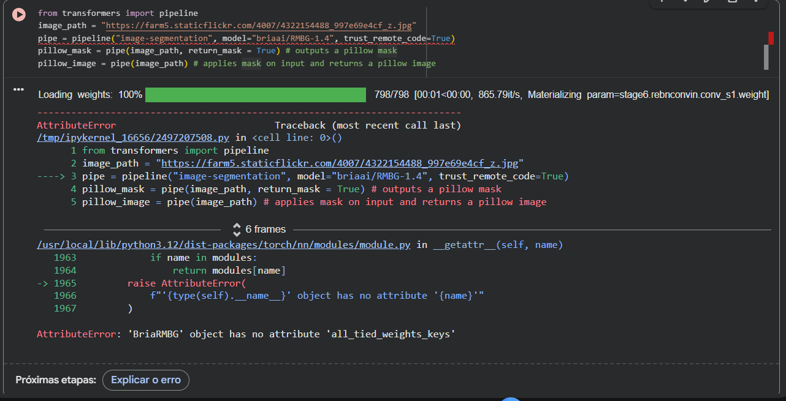Screen dimensions: 786x401
Task: Place cursor in the editor's import pipeline line
Action: pos(118,13)
